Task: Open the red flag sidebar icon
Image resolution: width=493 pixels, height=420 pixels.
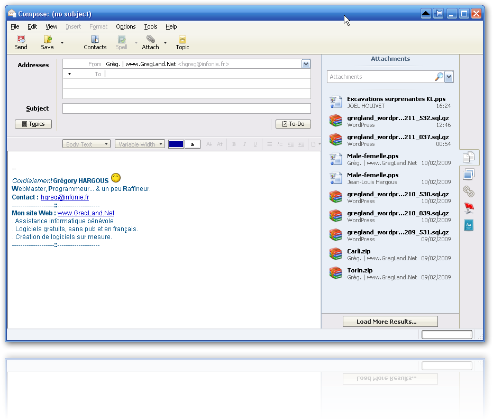Action: click(x=469, y=208)
